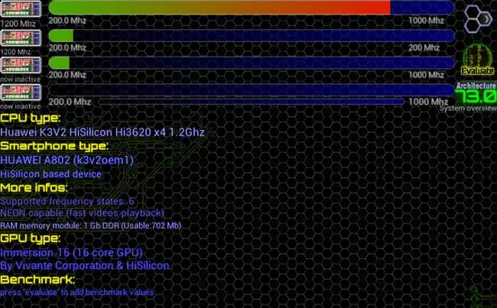Click the fourth core thin frequency bar
This screenshot has height=308, width=497.
251,102
